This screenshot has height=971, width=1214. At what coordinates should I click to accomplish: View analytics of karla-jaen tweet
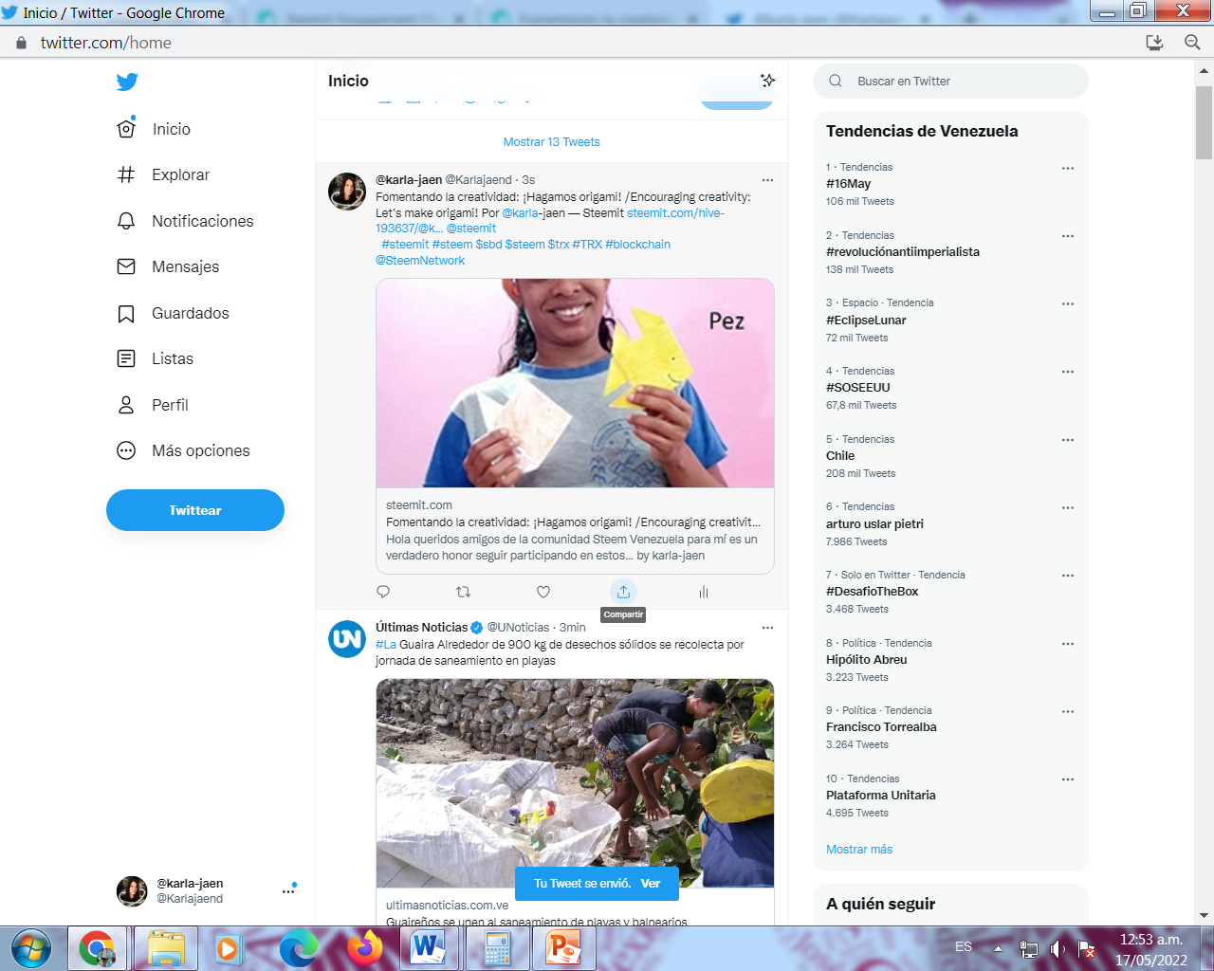click(x=704, y=592)
